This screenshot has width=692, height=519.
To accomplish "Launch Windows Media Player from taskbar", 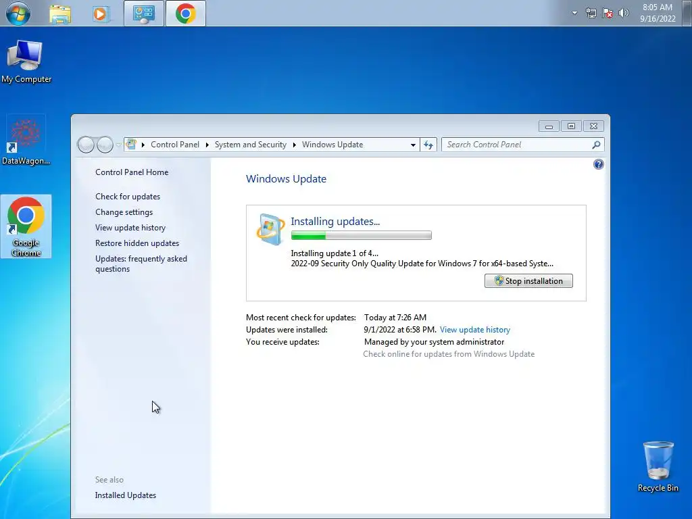I will click(x=101, y=14).
